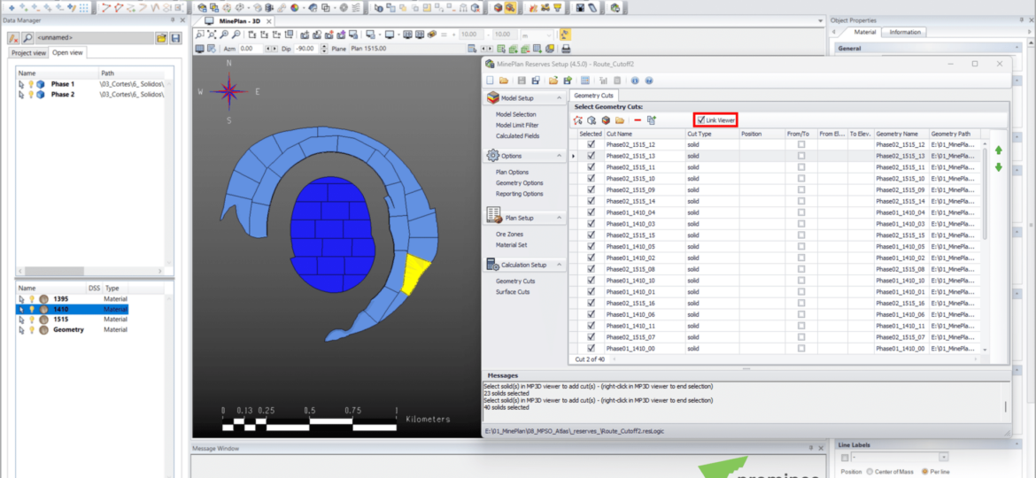Open the Information tab in Object Properties
The width and height of the screenshot is (1036, 478).
point(904,32)
